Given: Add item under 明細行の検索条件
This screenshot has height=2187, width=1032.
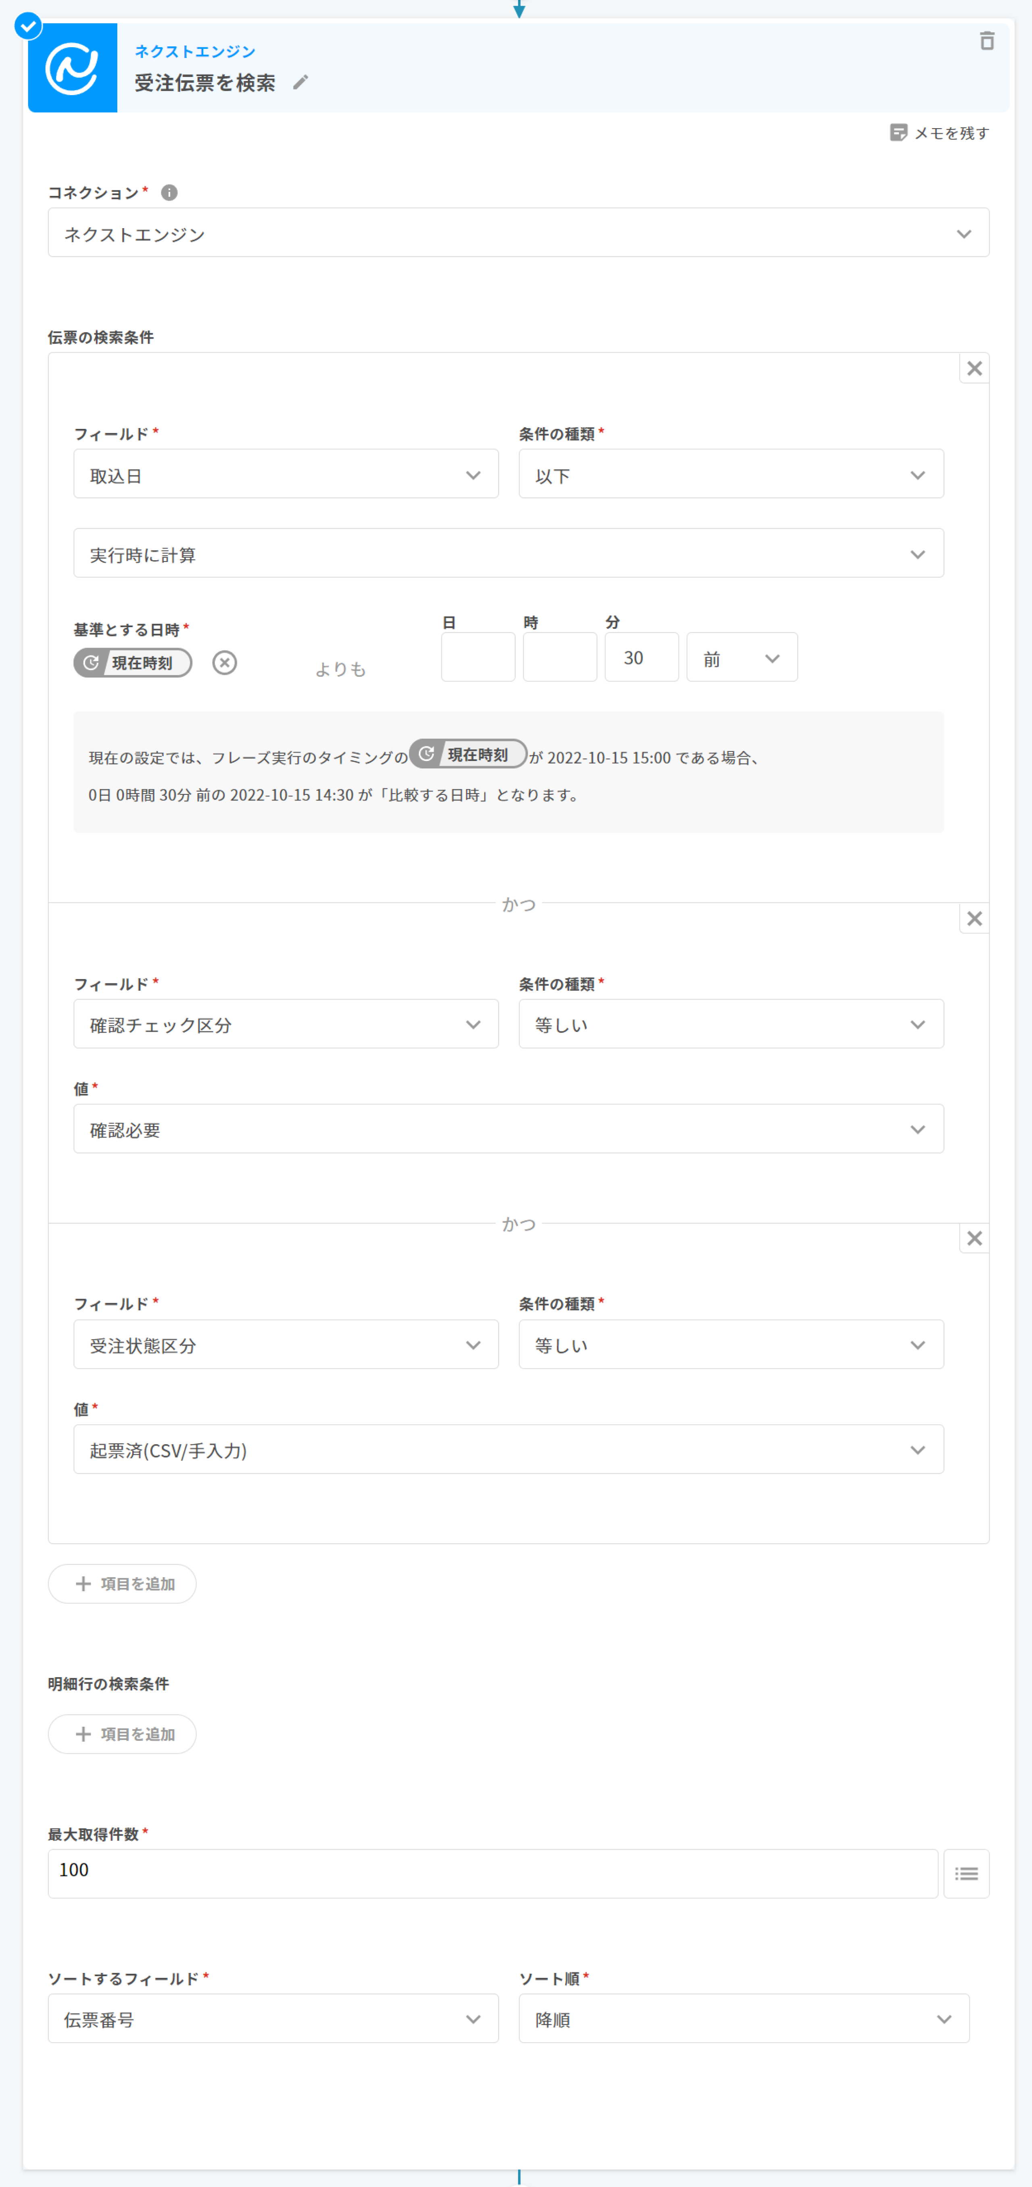Looking at the screenshot, I should [122, 1734].
